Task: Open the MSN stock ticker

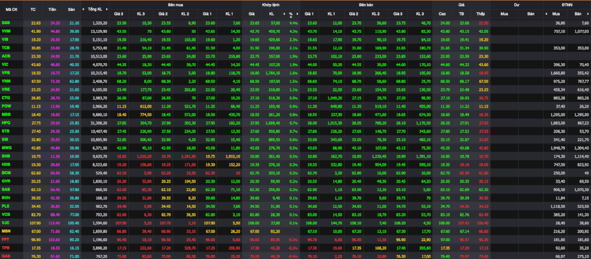Action: [x=6, y=231]
